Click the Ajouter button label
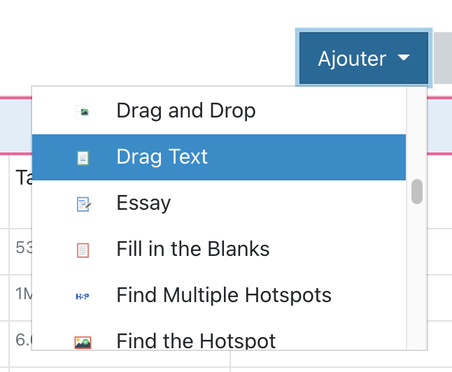The image size is (452, 372). 352,59
